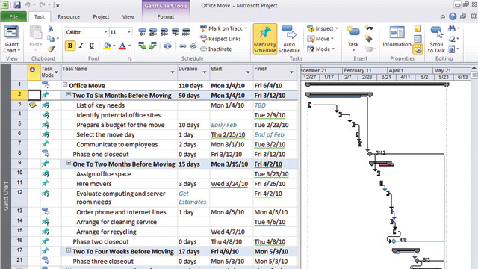Click the Split Task icon
This screenshot has width=478, height=269.
[x=167, y=46]
